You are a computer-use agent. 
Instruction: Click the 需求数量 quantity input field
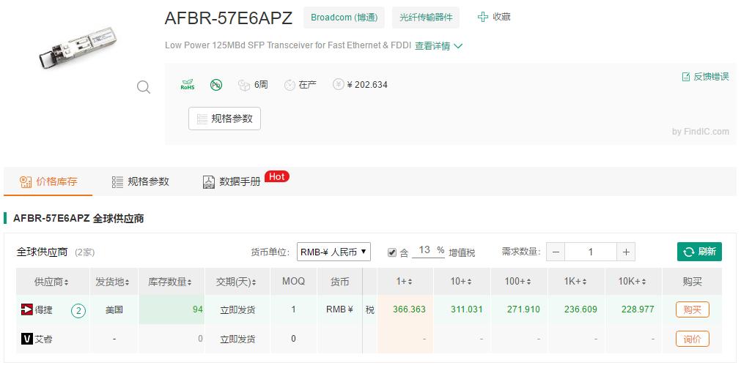[x=591, y=252]
